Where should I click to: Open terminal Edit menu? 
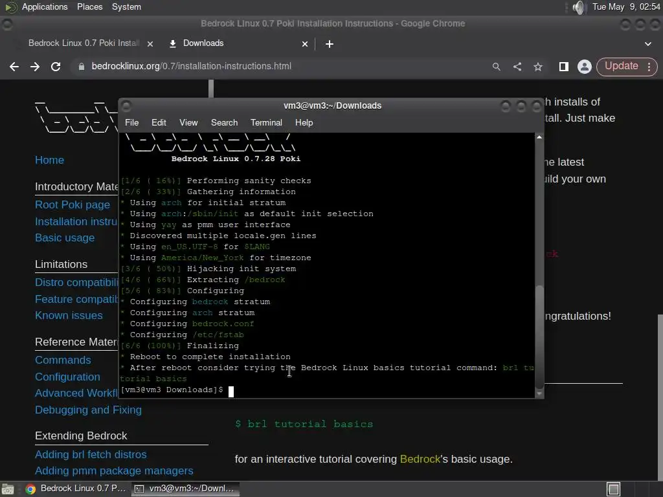(x=159, y=122)
